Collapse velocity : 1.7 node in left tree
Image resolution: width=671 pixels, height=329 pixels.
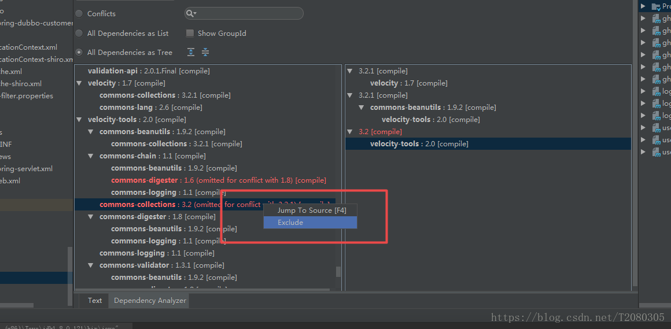pos(79,83)
